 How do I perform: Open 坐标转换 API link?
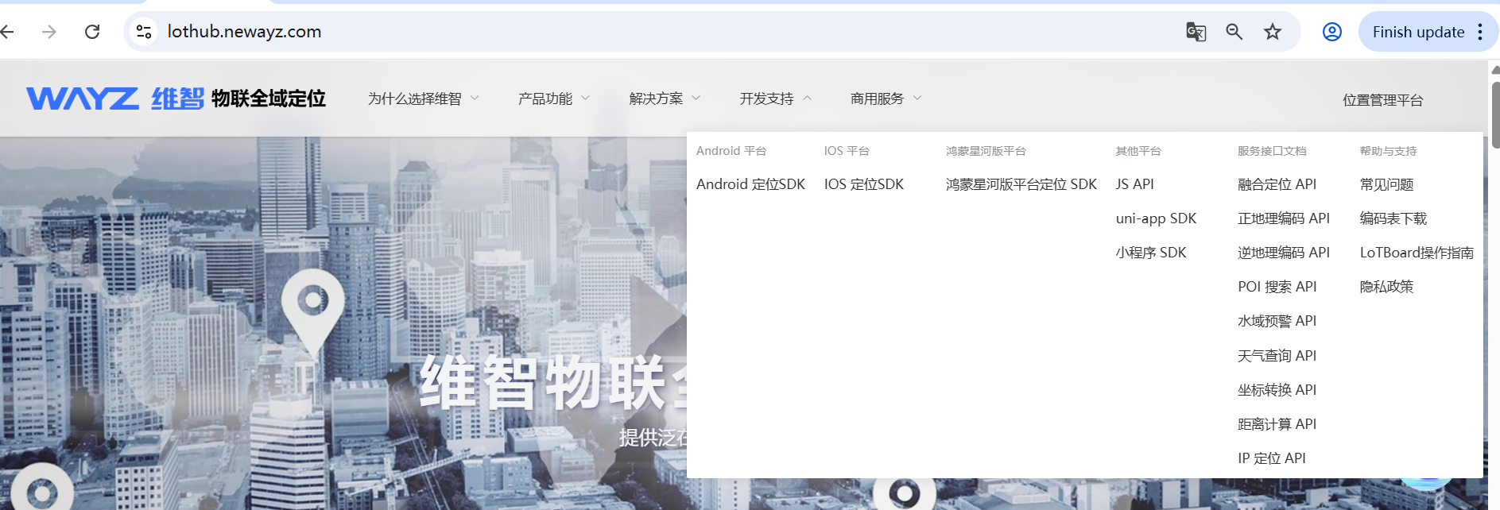[x=1277, y=390]
